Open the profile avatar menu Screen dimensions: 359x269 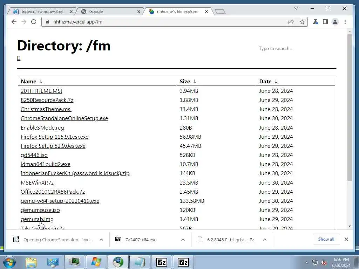click(335, 22)
